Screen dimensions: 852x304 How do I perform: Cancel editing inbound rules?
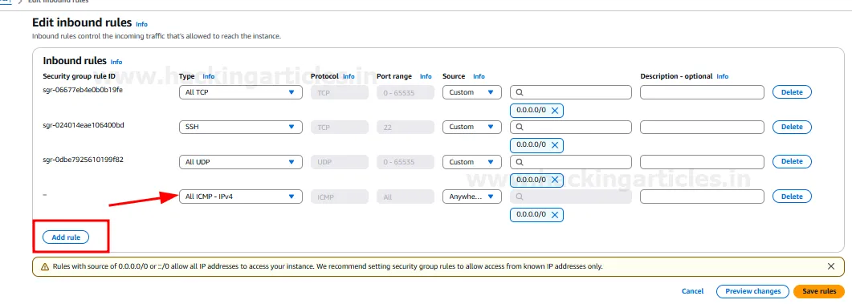coord(692,291)
